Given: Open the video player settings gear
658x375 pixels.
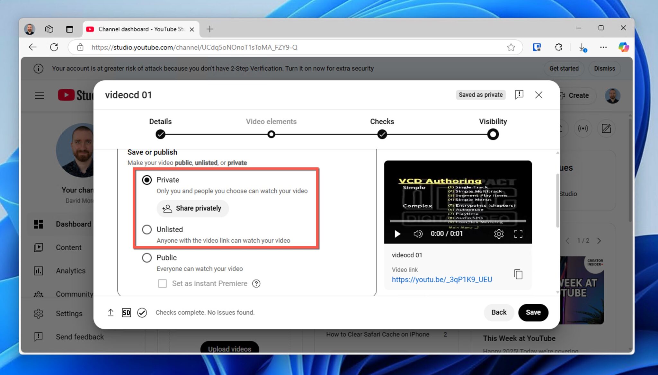Looking at the screenshot, I should pos(499,234).
